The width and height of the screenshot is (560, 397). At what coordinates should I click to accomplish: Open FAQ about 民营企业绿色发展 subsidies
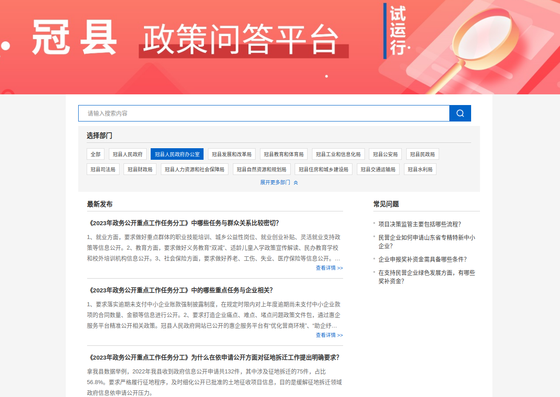click(427, 277)
